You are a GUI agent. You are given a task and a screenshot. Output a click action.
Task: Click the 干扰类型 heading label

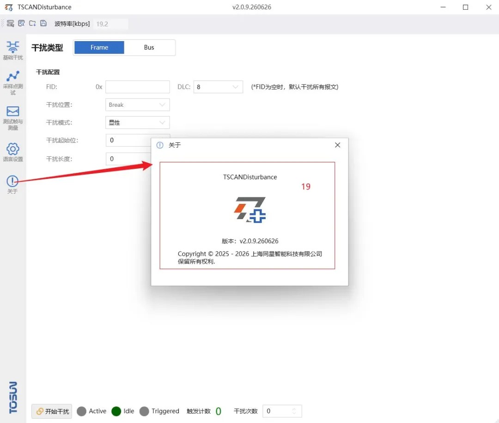[47, 48]
